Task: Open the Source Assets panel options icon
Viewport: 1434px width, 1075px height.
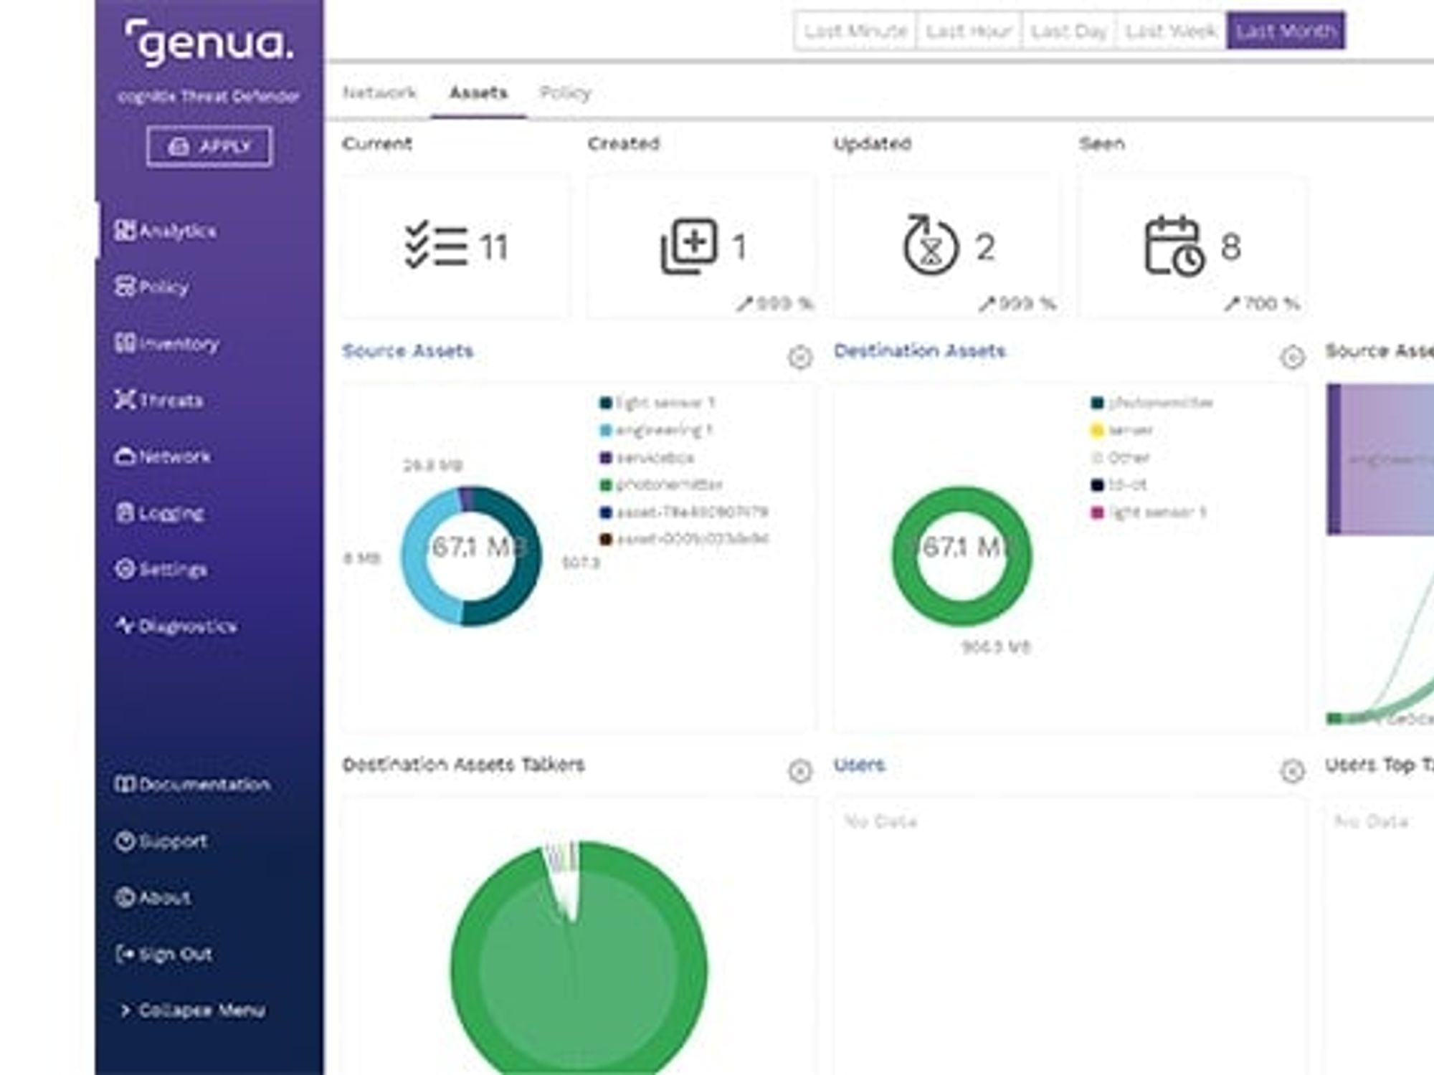Action: tap(800, 357)
